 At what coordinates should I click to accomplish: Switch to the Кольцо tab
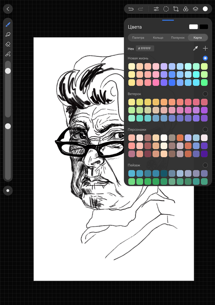coord(158,38)
